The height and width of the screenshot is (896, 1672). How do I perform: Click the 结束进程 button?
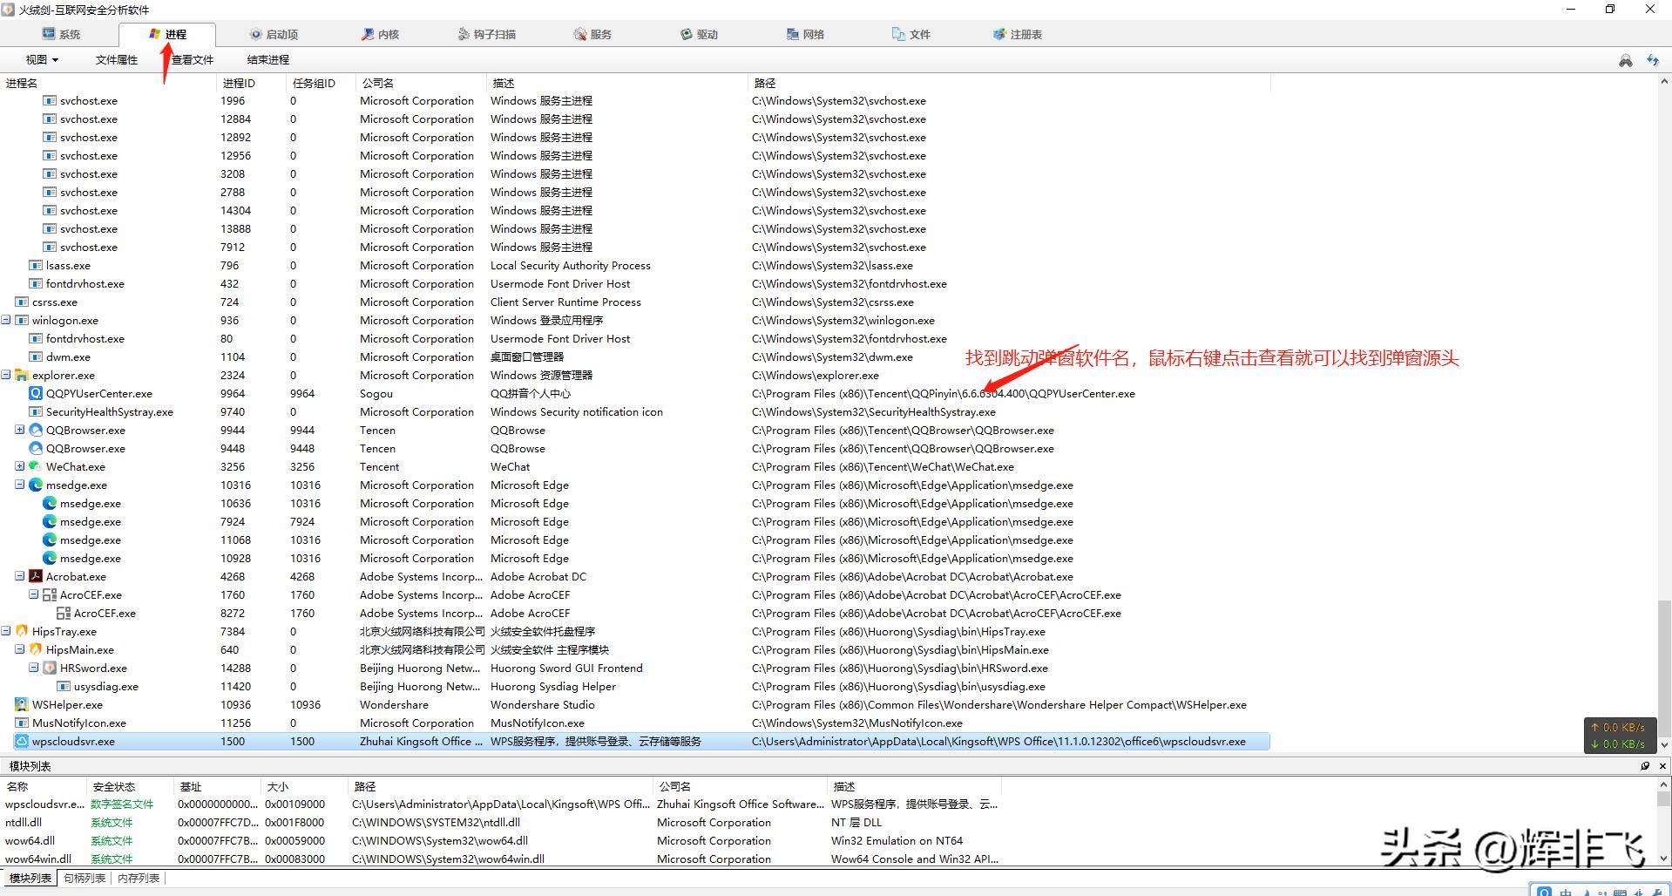click(268, 60)
